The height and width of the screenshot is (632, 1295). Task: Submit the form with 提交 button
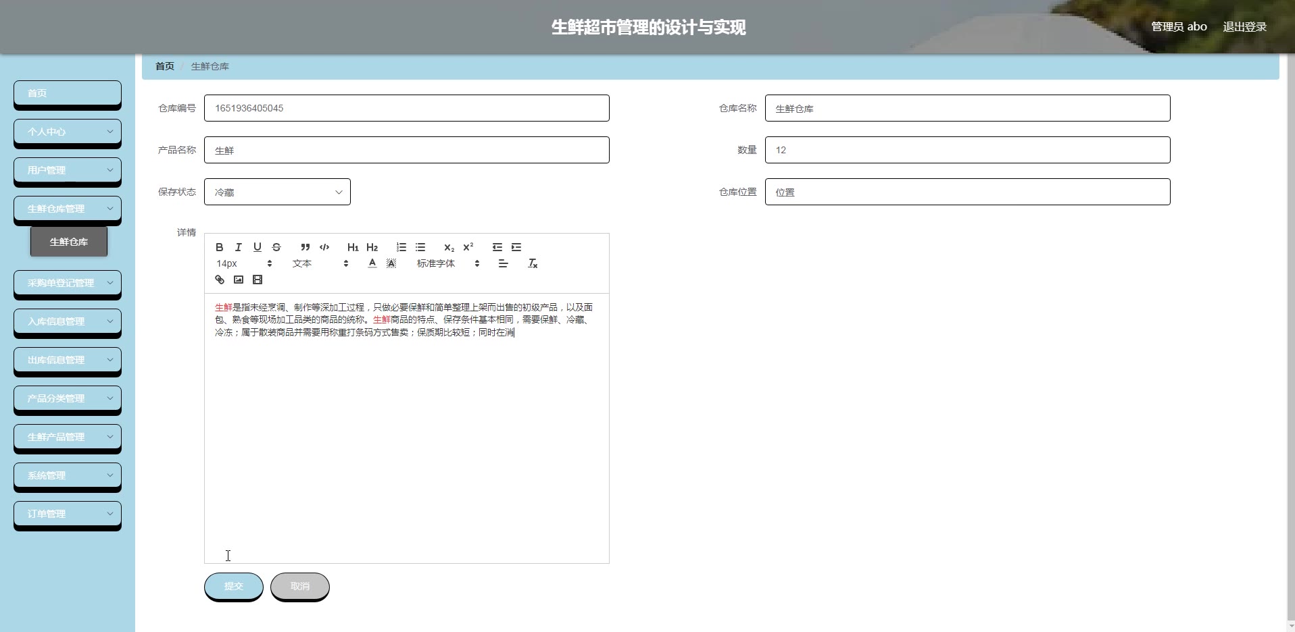click(234, 586)
